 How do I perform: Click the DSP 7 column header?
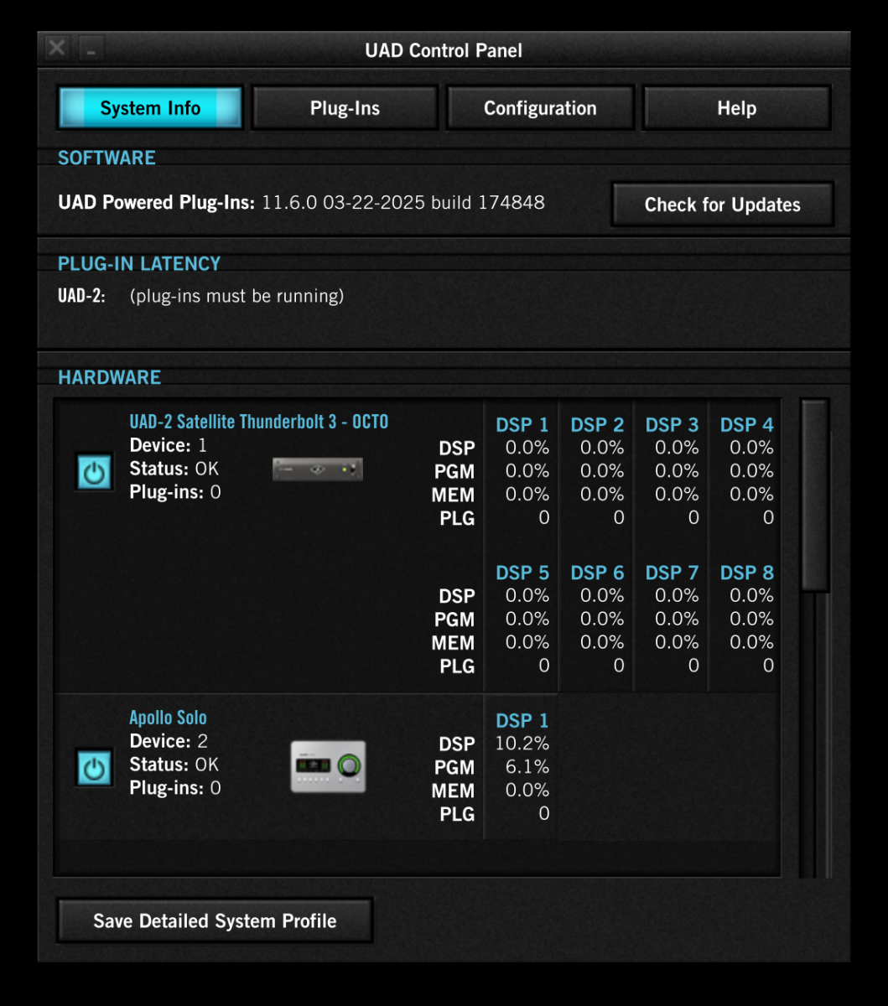pos(672,573)
